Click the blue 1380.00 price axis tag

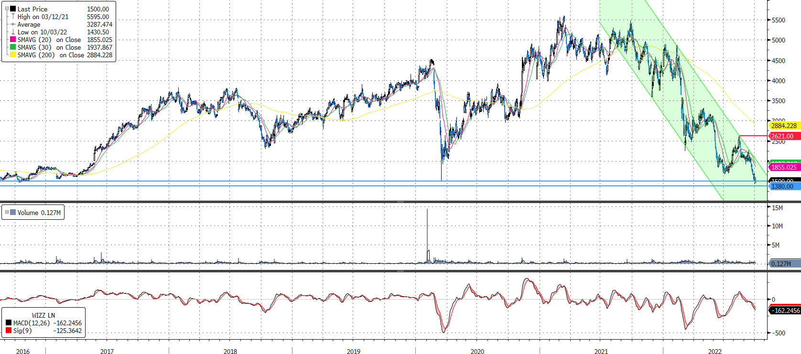point(784,186)
